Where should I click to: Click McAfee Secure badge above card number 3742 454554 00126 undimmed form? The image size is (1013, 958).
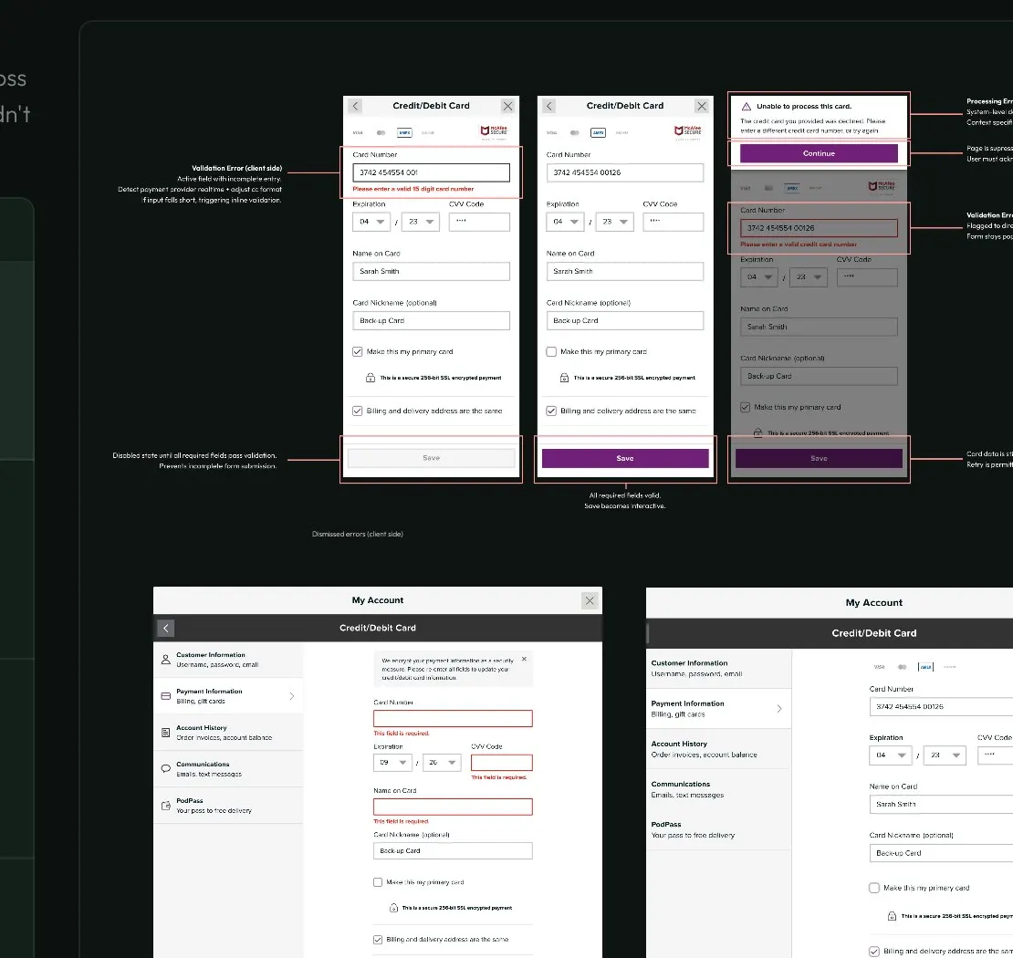pyautogui.click(x=688, y=131)
